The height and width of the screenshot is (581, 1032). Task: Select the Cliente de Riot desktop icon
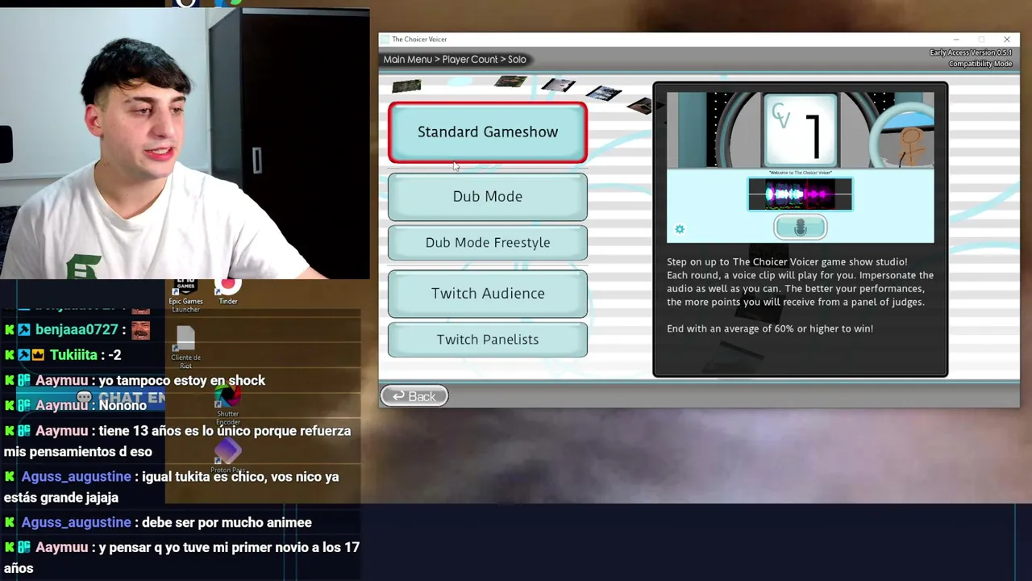[x=185, y=348]
